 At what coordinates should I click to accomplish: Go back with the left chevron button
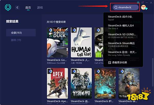pos(17,7)
